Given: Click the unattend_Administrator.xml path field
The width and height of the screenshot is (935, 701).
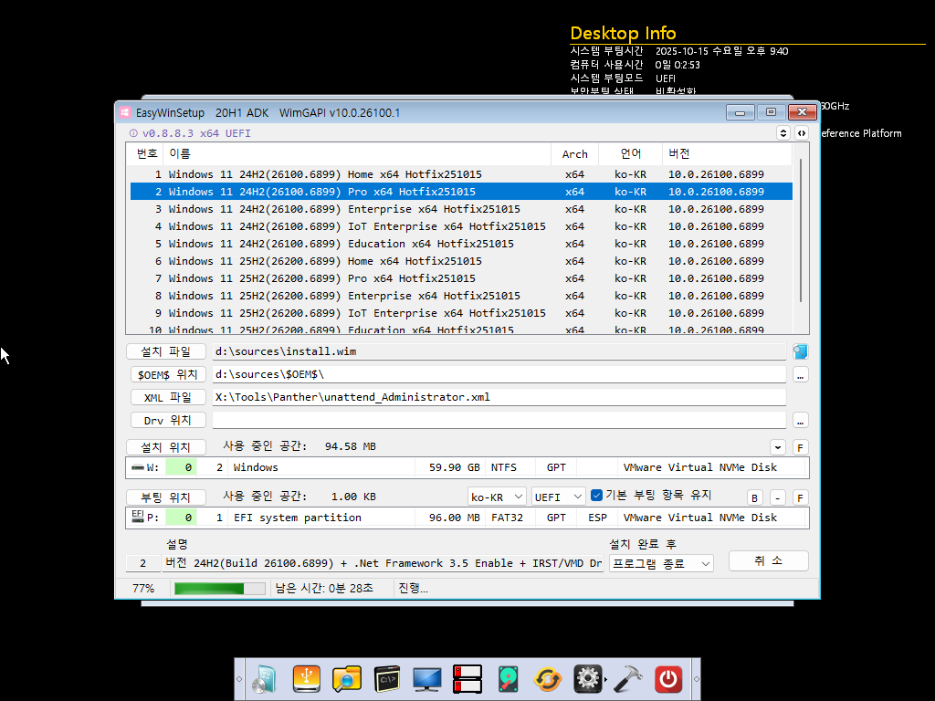Looking at the screenshot, I should [x=499, y=397].
